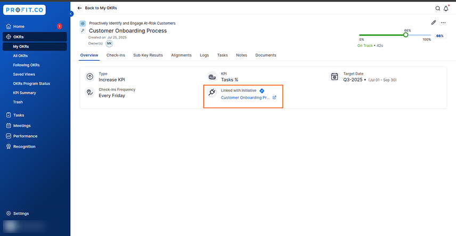The height and width of the screenshot is (236, 456).
Task: Click the Check-ins Frequency pin icon
Action: click(90, 93)
